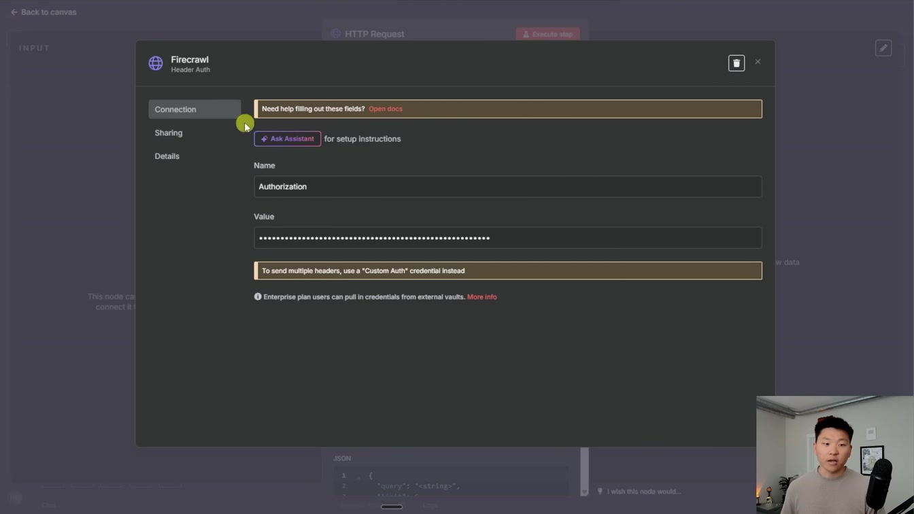914x514 pixels.
Task: Click the Ask Assistant button
Action: 287,139
